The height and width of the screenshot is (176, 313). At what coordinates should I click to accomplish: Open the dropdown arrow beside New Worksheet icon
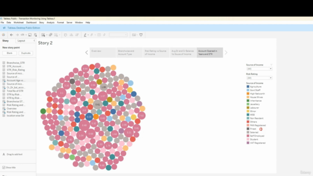(47, 35)
